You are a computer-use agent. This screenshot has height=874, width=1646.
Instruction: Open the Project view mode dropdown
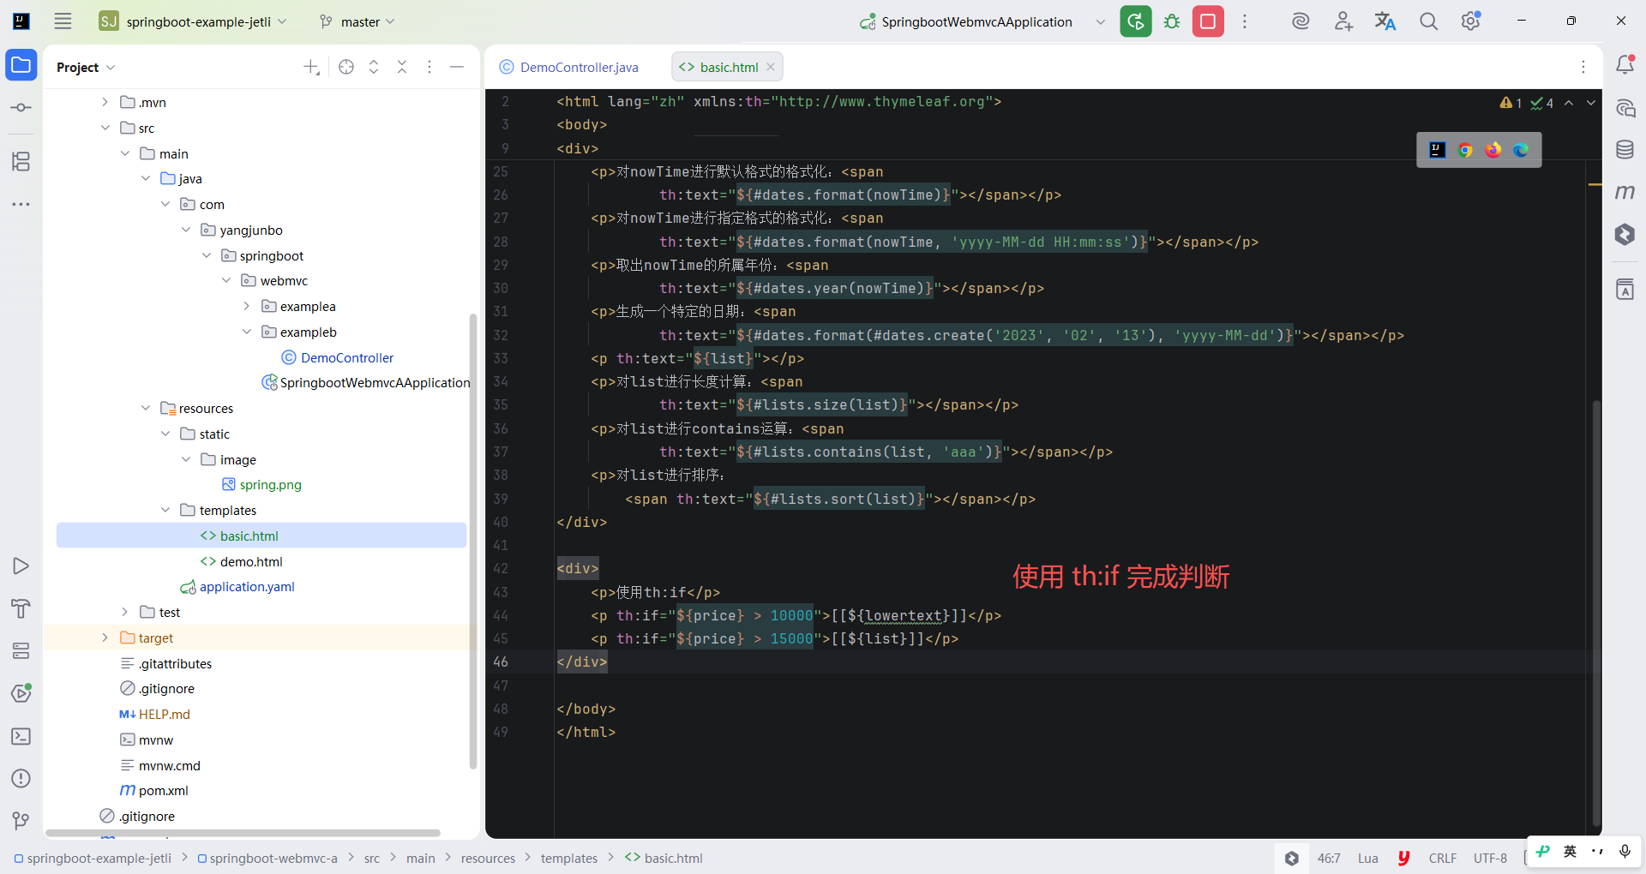click(x=86, y=67)
